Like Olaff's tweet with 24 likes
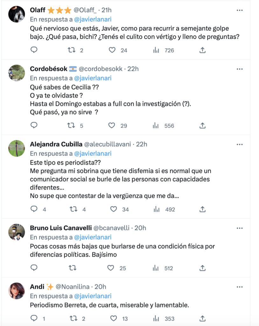The width and height of the screenshot is (259, 326). [112, 50]
